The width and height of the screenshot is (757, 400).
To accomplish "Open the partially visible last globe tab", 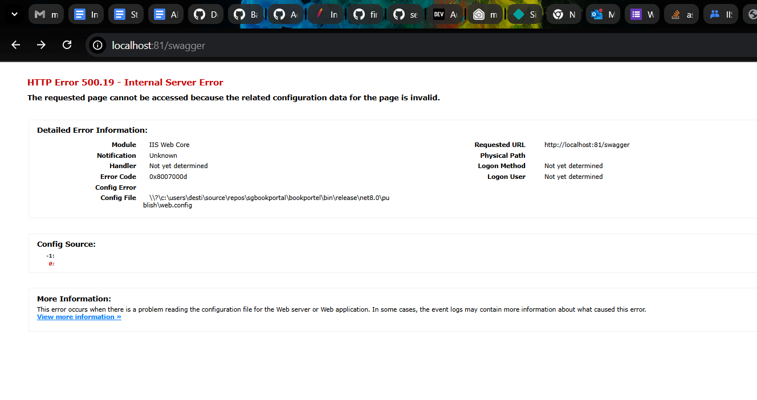I will pyautogui.click(x=750, y=14).
